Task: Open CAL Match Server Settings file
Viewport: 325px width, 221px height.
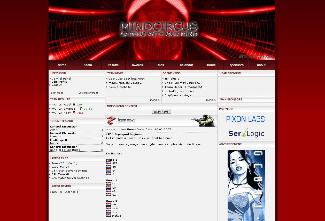Action: click(70, 178)
